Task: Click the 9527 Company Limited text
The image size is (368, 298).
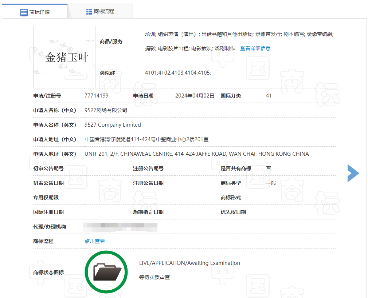Action: [x=113, y=125]
